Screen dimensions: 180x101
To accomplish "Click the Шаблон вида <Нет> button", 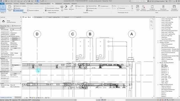I will tap(15, 73).
